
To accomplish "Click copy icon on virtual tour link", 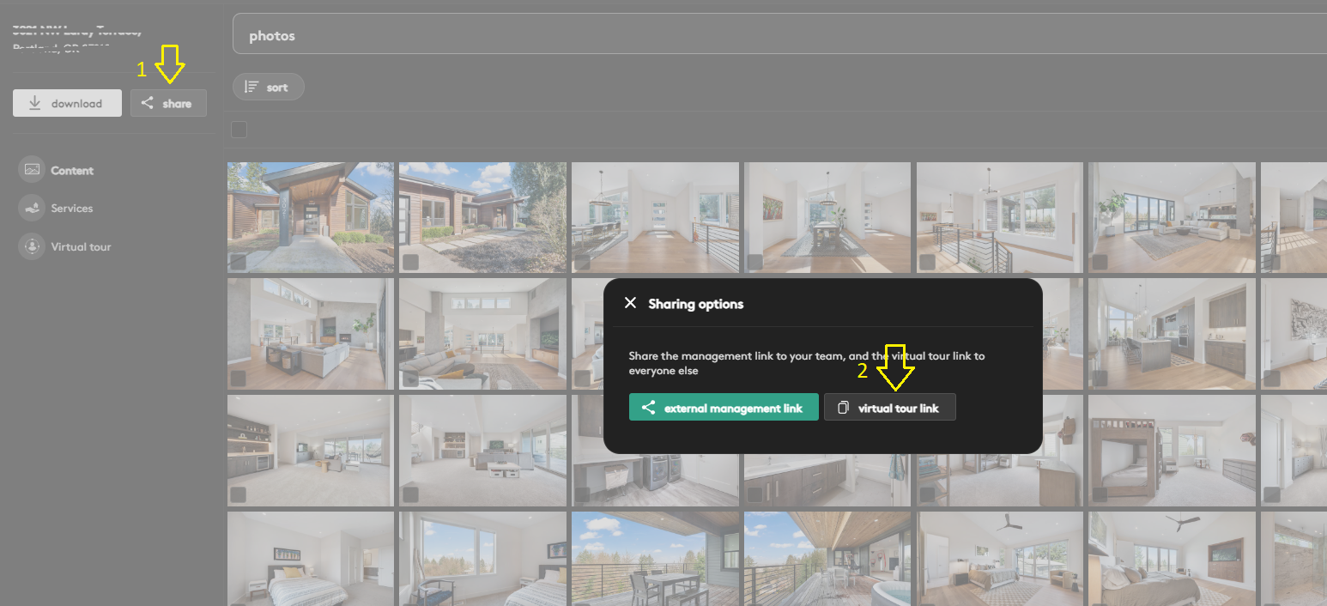I will (844, 409).
